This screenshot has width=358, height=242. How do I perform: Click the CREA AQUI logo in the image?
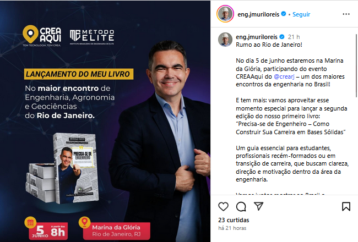pos(42,36)
